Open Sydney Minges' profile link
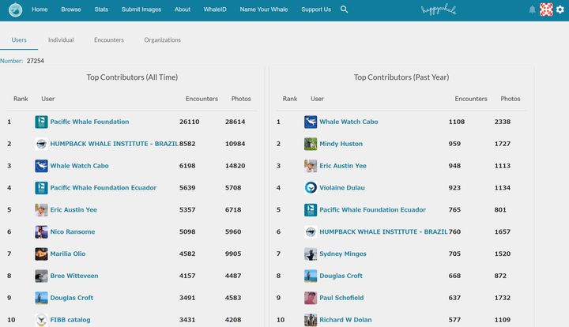Viewport: 569px width, 327px height. pyautogui.click(x=343, y=254)
